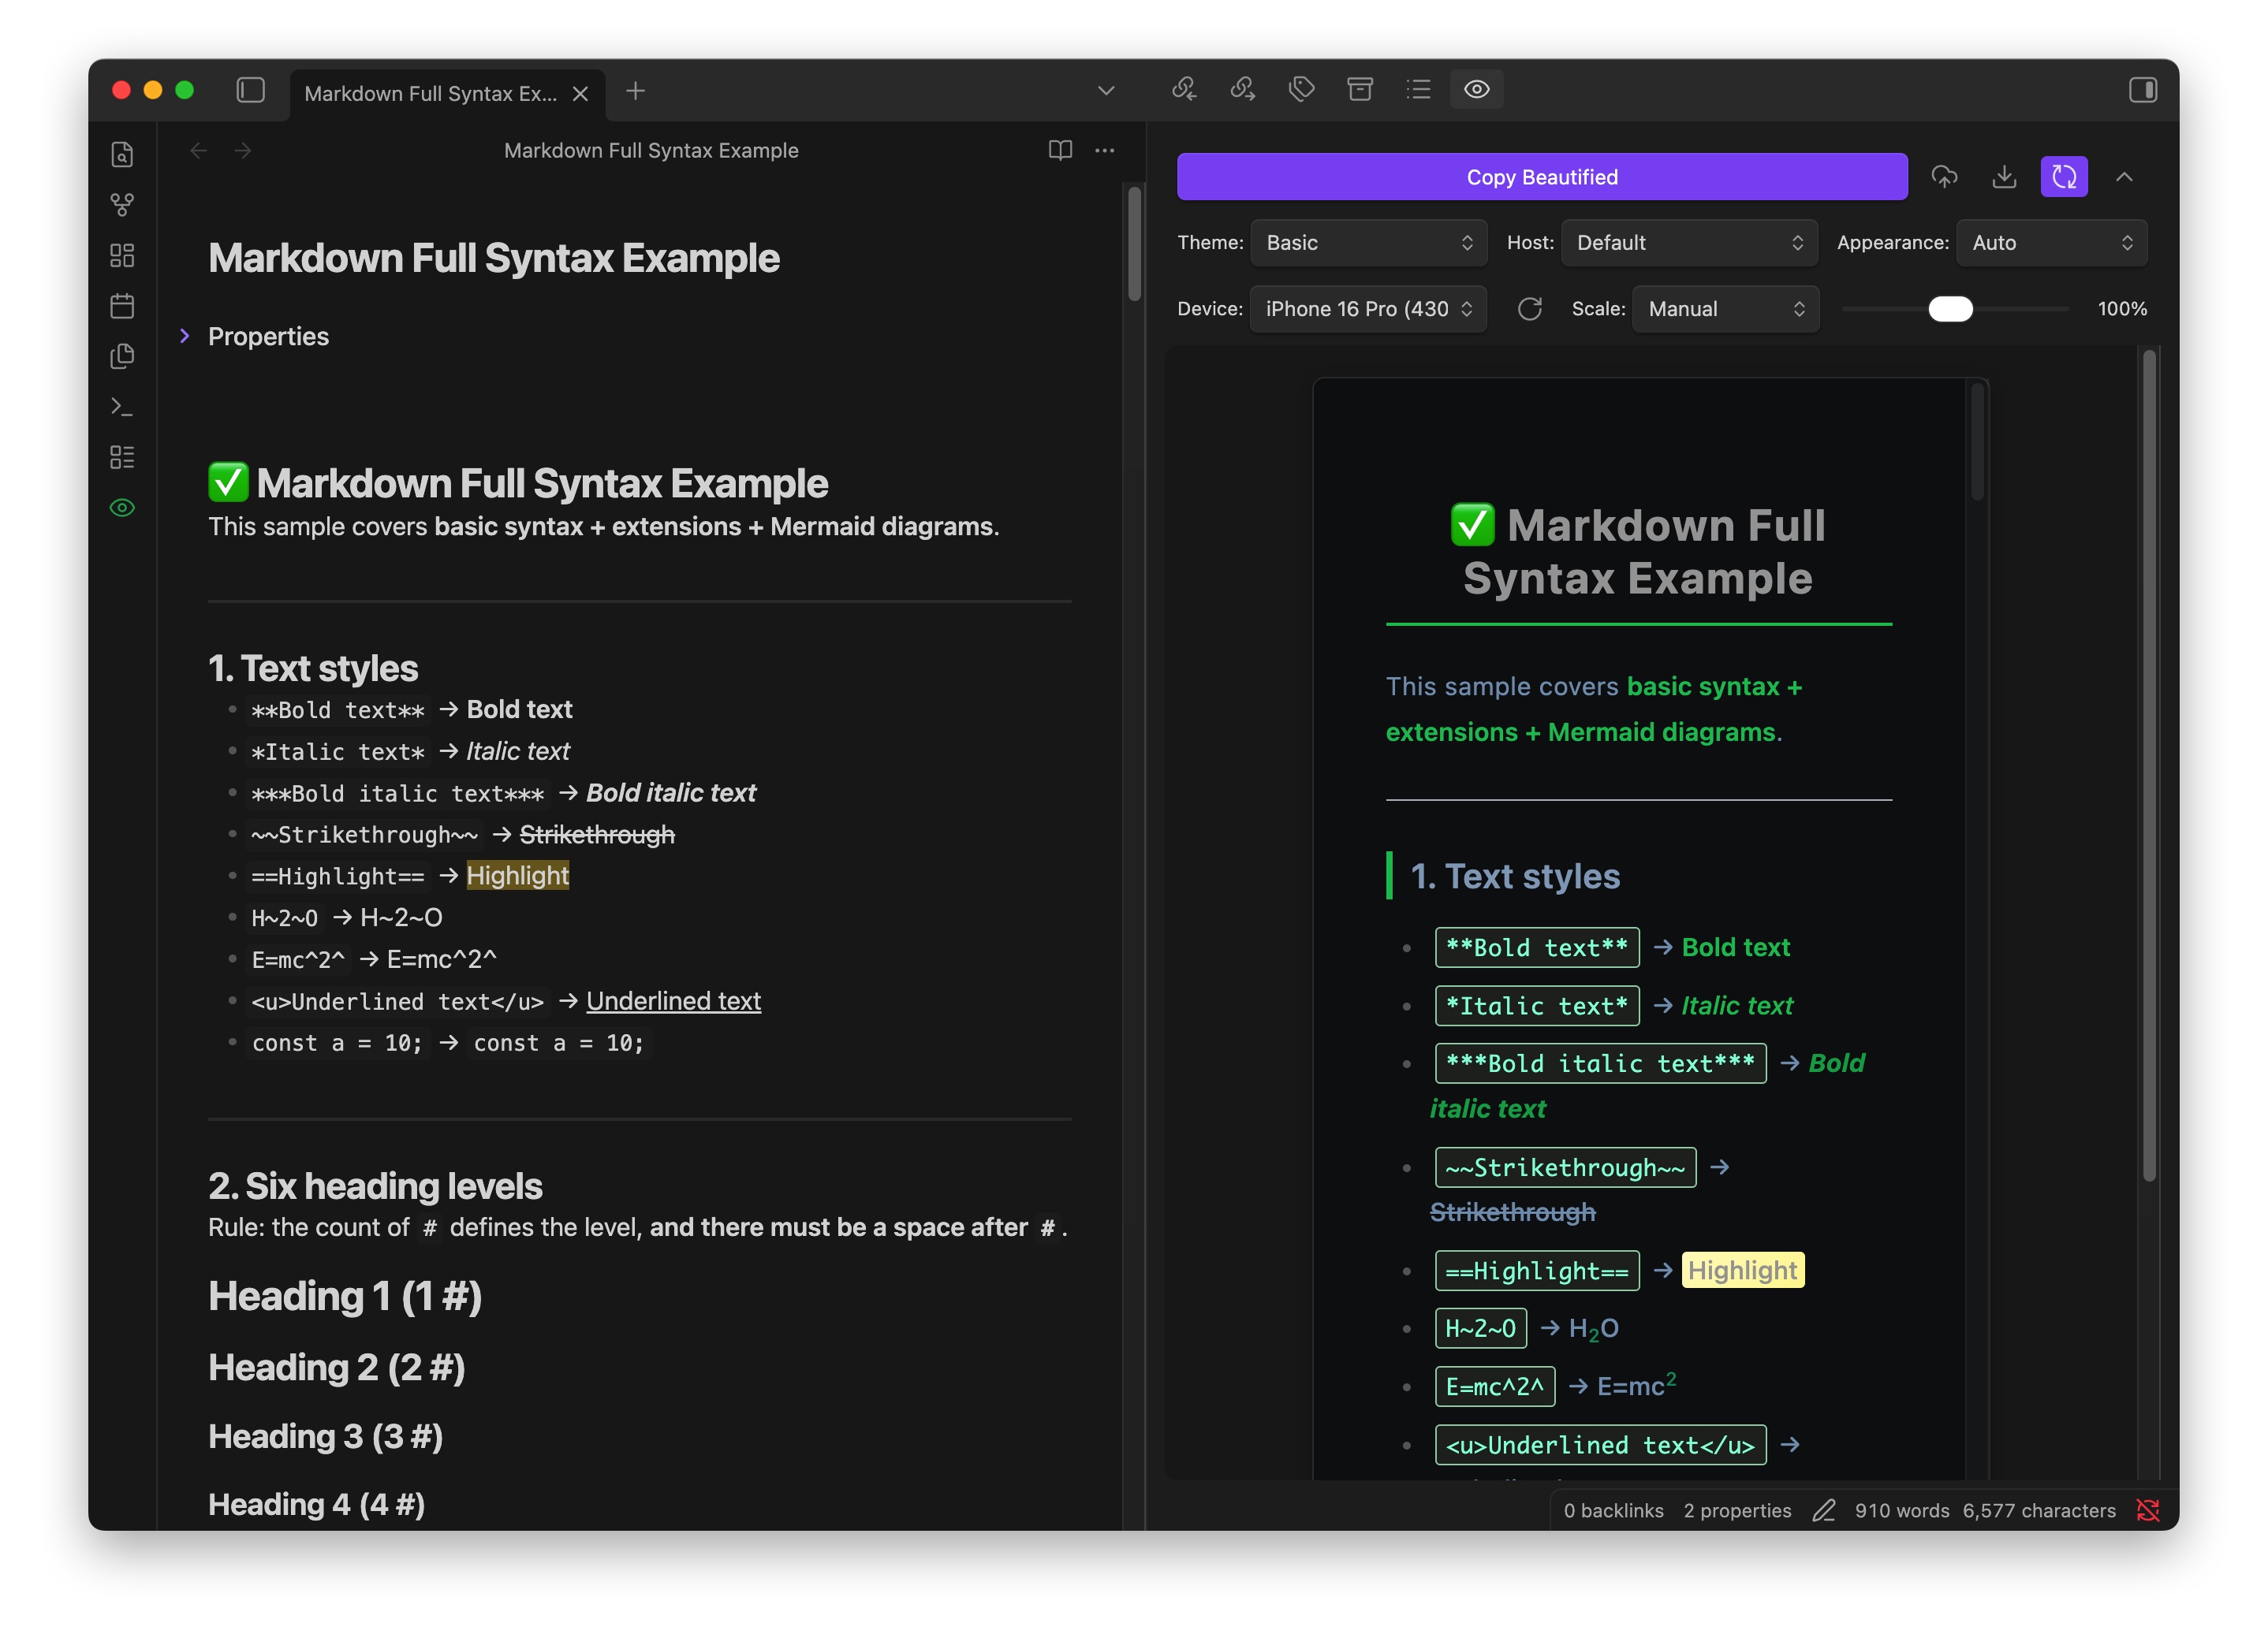Open the note's more options menu
The image size is (2268, 1649).
(x=1104, y=150)
